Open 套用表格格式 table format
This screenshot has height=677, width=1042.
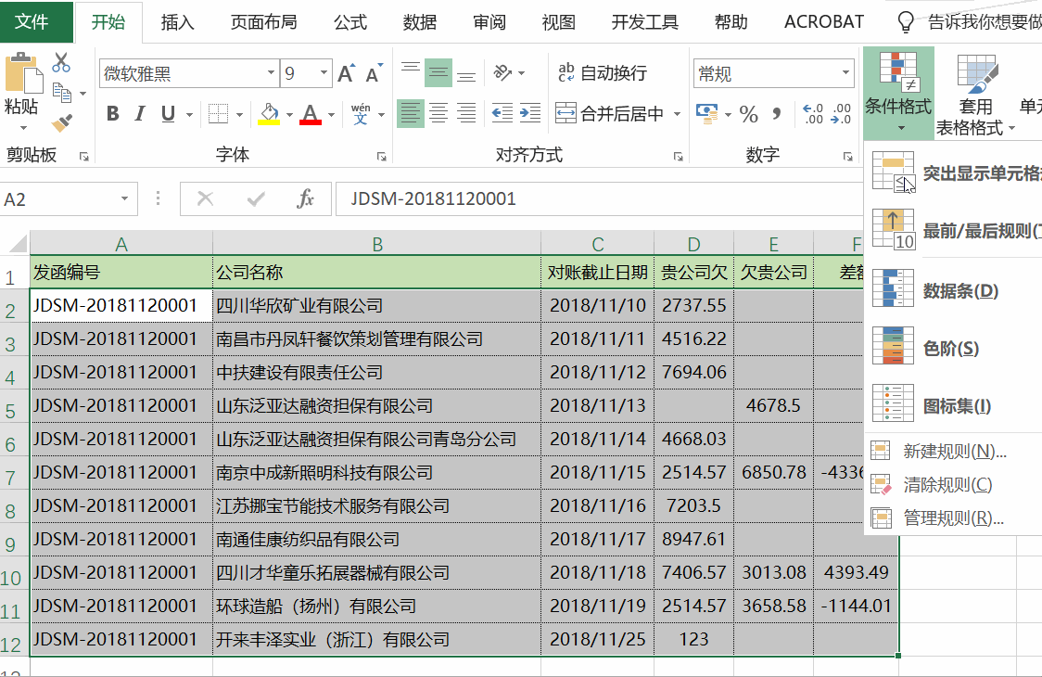(x=975, y=94)
